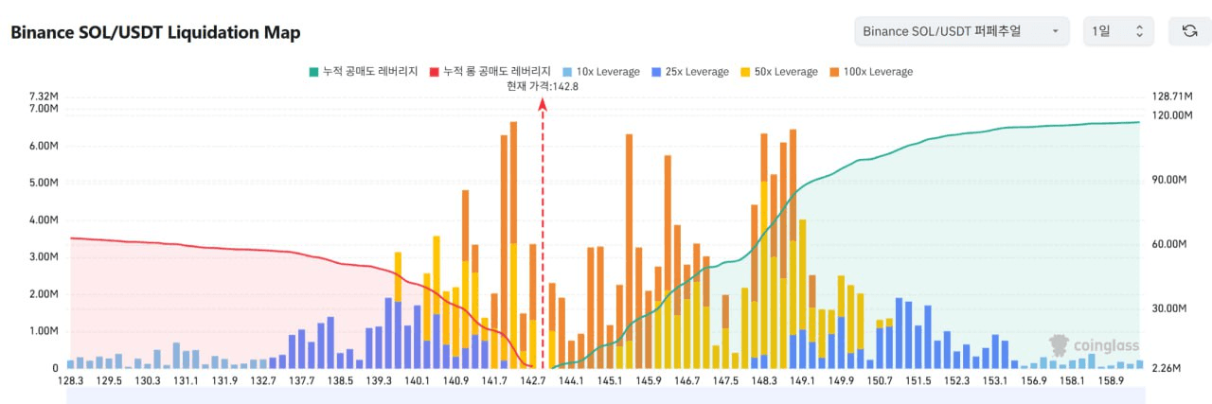
Task: Click the 137.7 x-axis label
Action: click(x=301, y=380)
